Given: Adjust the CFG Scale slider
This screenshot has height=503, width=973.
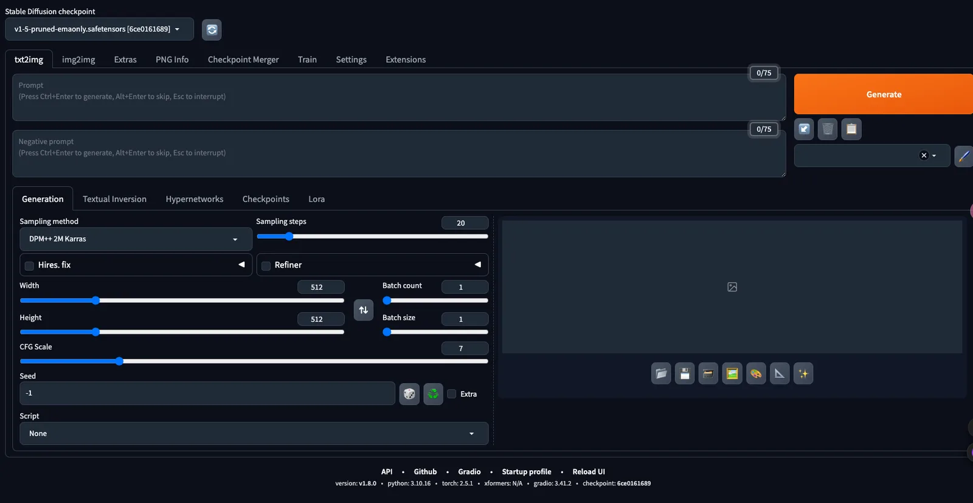Looking at the screenshot, I should click(x=254, y=361).
